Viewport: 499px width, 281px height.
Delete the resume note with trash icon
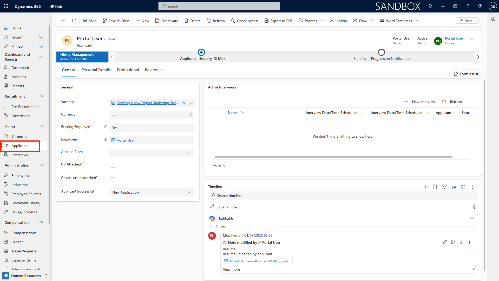click(469, 242)
